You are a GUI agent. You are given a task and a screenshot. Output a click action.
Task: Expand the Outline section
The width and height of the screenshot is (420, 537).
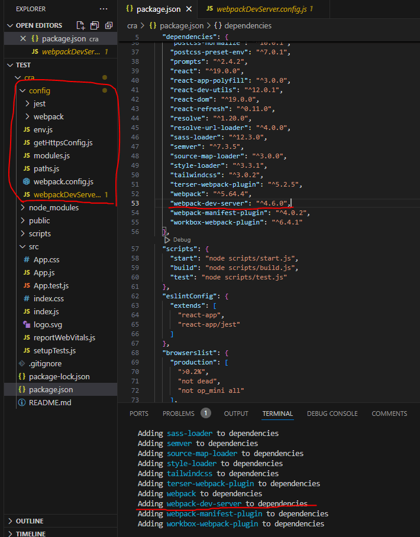[x=30, y=521]
